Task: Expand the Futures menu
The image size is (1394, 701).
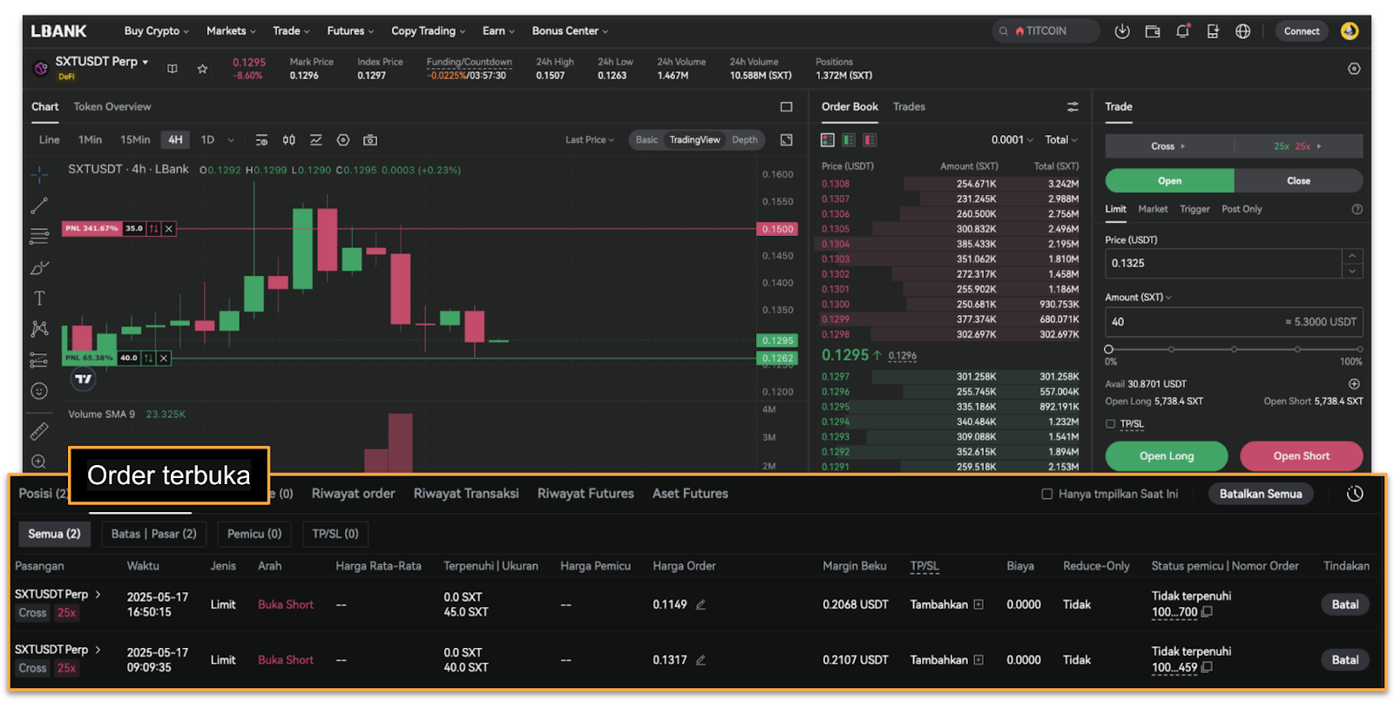Action: [x=350, y=31]
